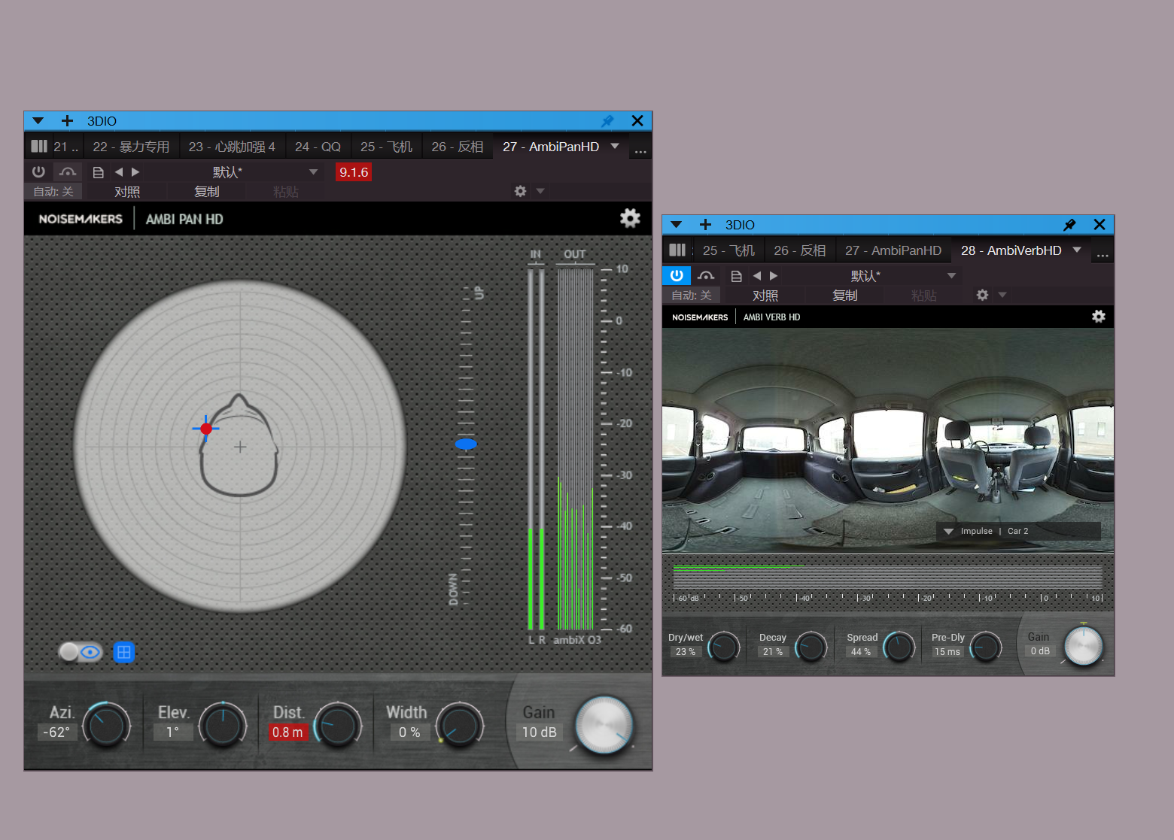Toggle power bypass in AmbiVerbHD window

click(x=677, y=276)
